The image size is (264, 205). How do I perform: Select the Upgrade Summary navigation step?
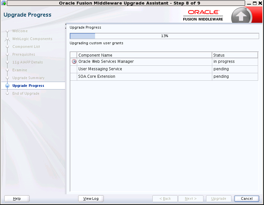coord(28,78)
